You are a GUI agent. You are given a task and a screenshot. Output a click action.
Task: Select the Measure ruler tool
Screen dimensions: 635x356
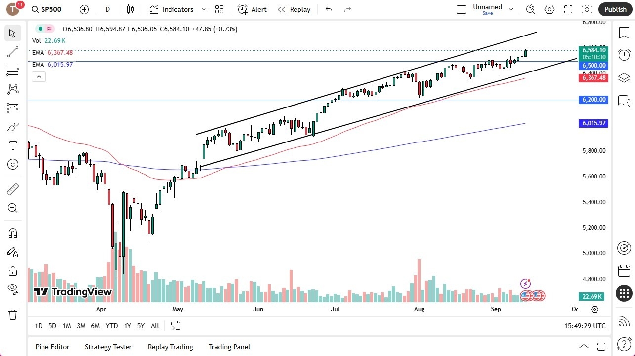pyautogui.click(x=12, y=189)
